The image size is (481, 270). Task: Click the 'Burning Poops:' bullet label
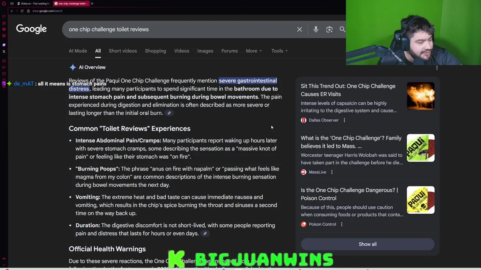(x=98, y=169)
